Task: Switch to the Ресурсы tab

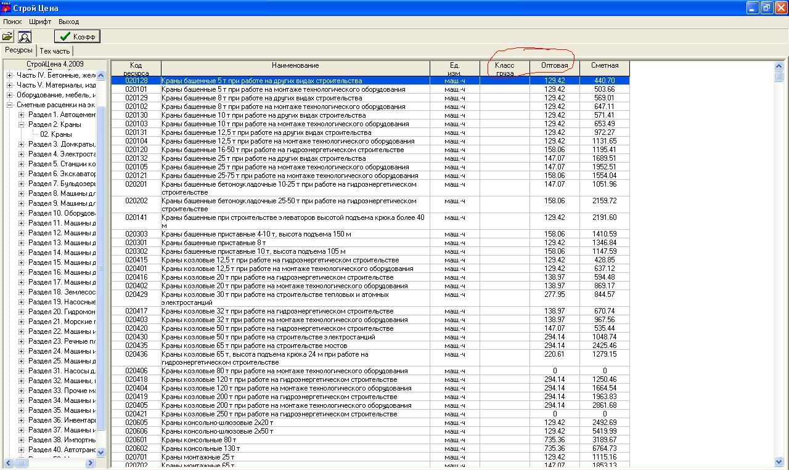Action: (18, 50)
